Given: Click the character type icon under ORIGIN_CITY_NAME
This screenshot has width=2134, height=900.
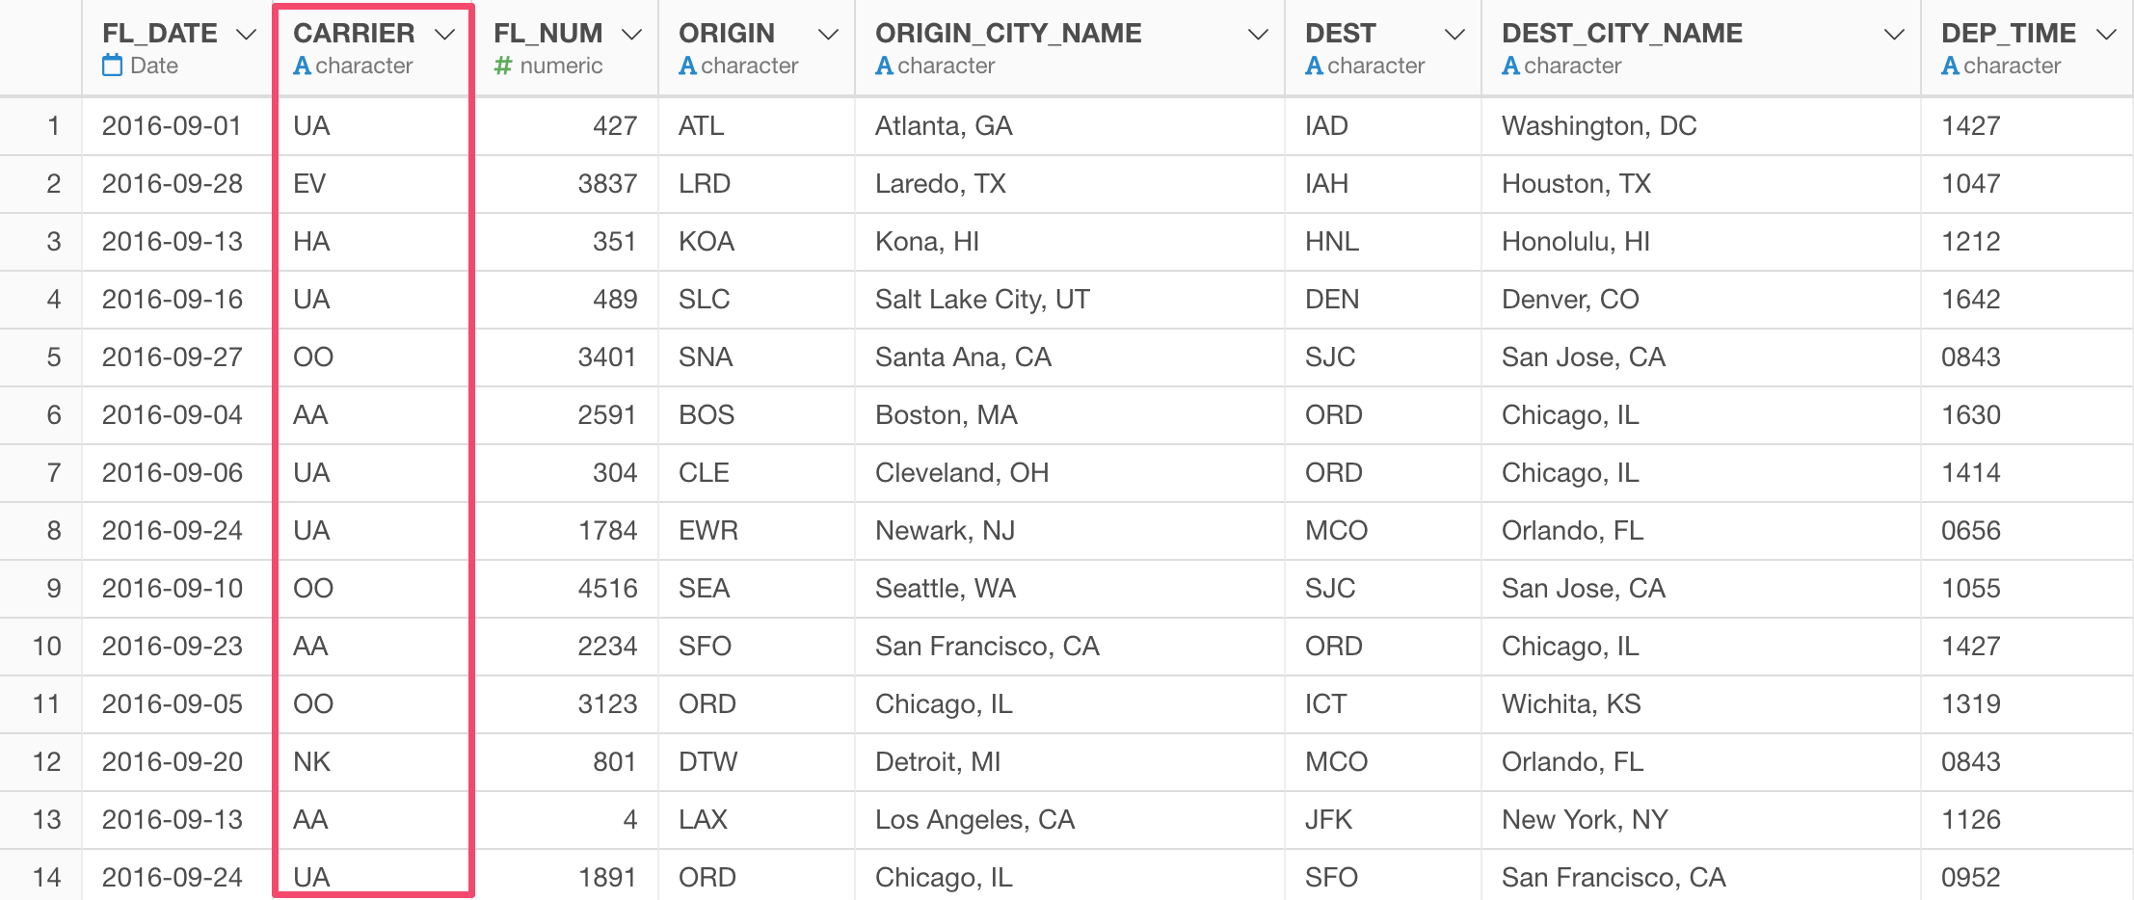Looking at the screenshot, I should (x=884, y=66).
